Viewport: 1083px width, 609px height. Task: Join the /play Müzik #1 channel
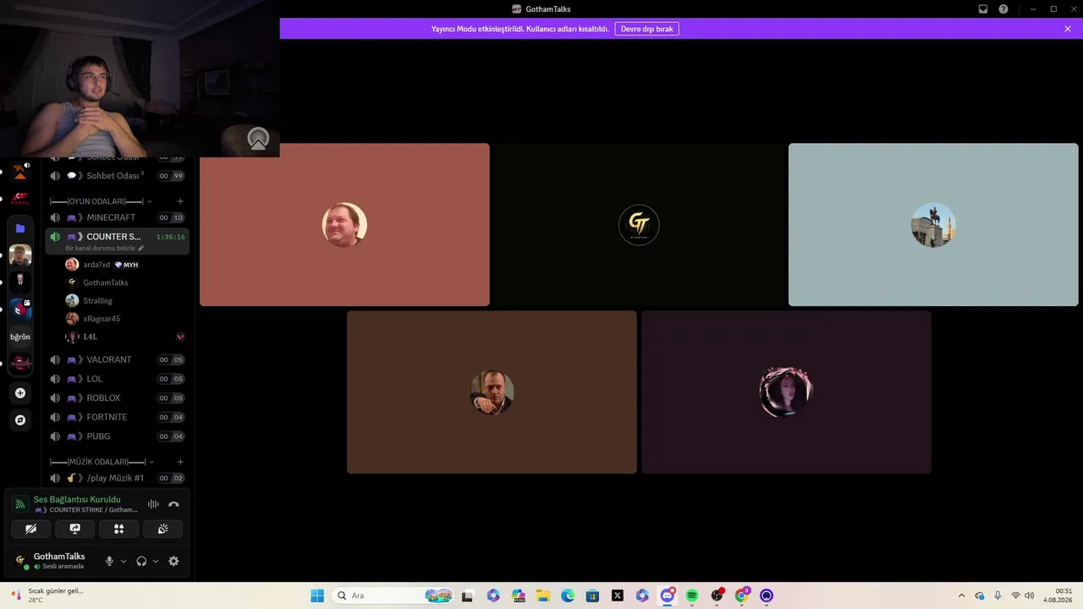tap(117, 478)
